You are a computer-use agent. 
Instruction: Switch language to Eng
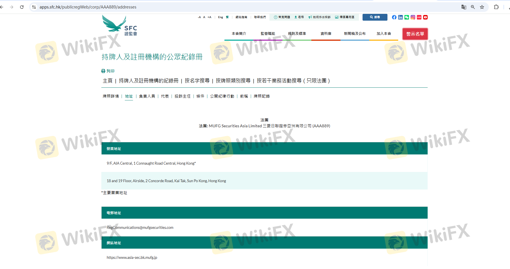220,17
